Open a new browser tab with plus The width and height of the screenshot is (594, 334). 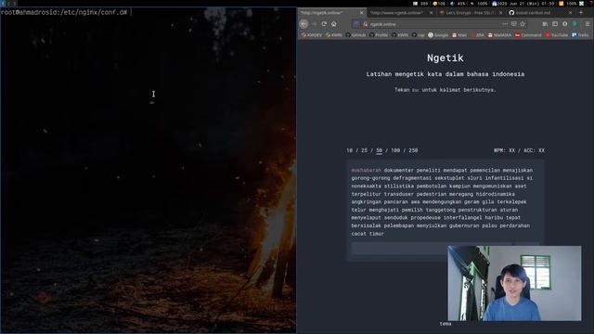coord(581,12)
